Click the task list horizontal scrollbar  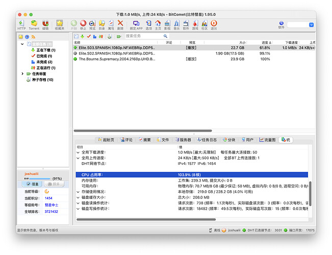click(143, 131)
